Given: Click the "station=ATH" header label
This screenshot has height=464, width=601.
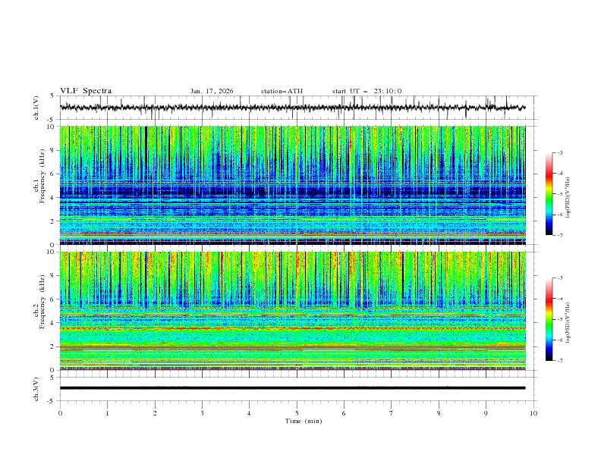Looking at the screenshot, I should tap(282, 91).
